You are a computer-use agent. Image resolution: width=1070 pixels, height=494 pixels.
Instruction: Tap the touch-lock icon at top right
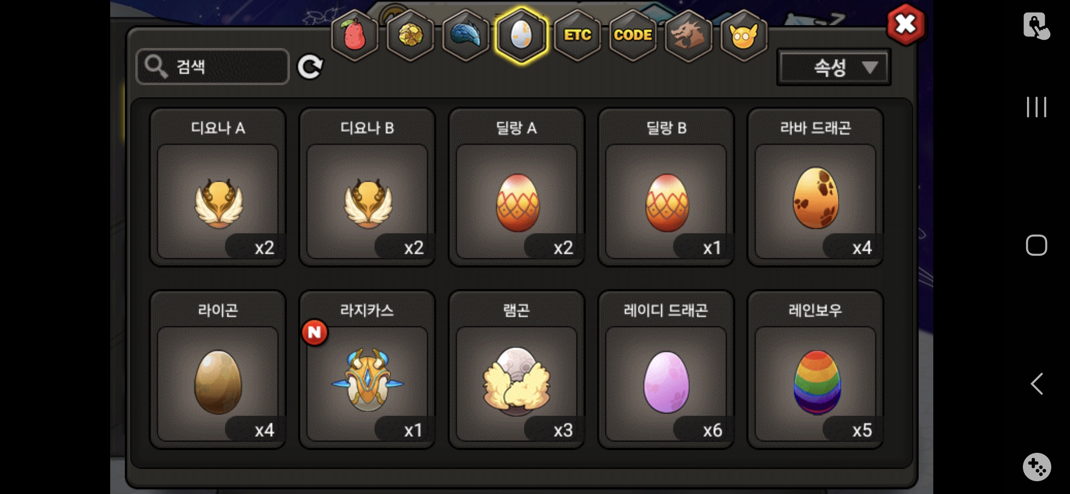coord(1036,26)
